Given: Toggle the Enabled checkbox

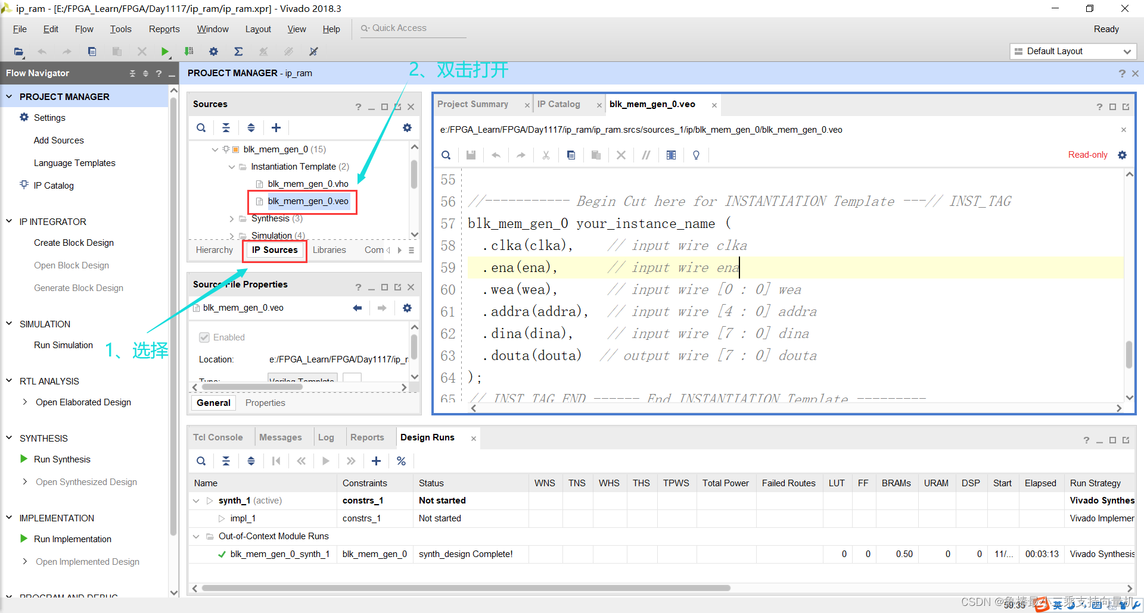Looking at the screenshot, I should coord(204,337).
